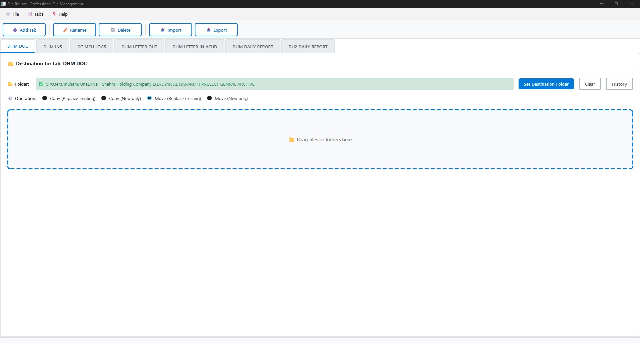
Task: Go to DHM LETTER IN ACUD tab
Action: (195, 47)
